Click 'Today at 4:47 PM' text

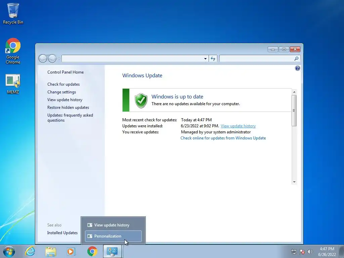(x=196, y=120)
